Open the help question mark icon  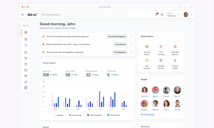point(162,15)
